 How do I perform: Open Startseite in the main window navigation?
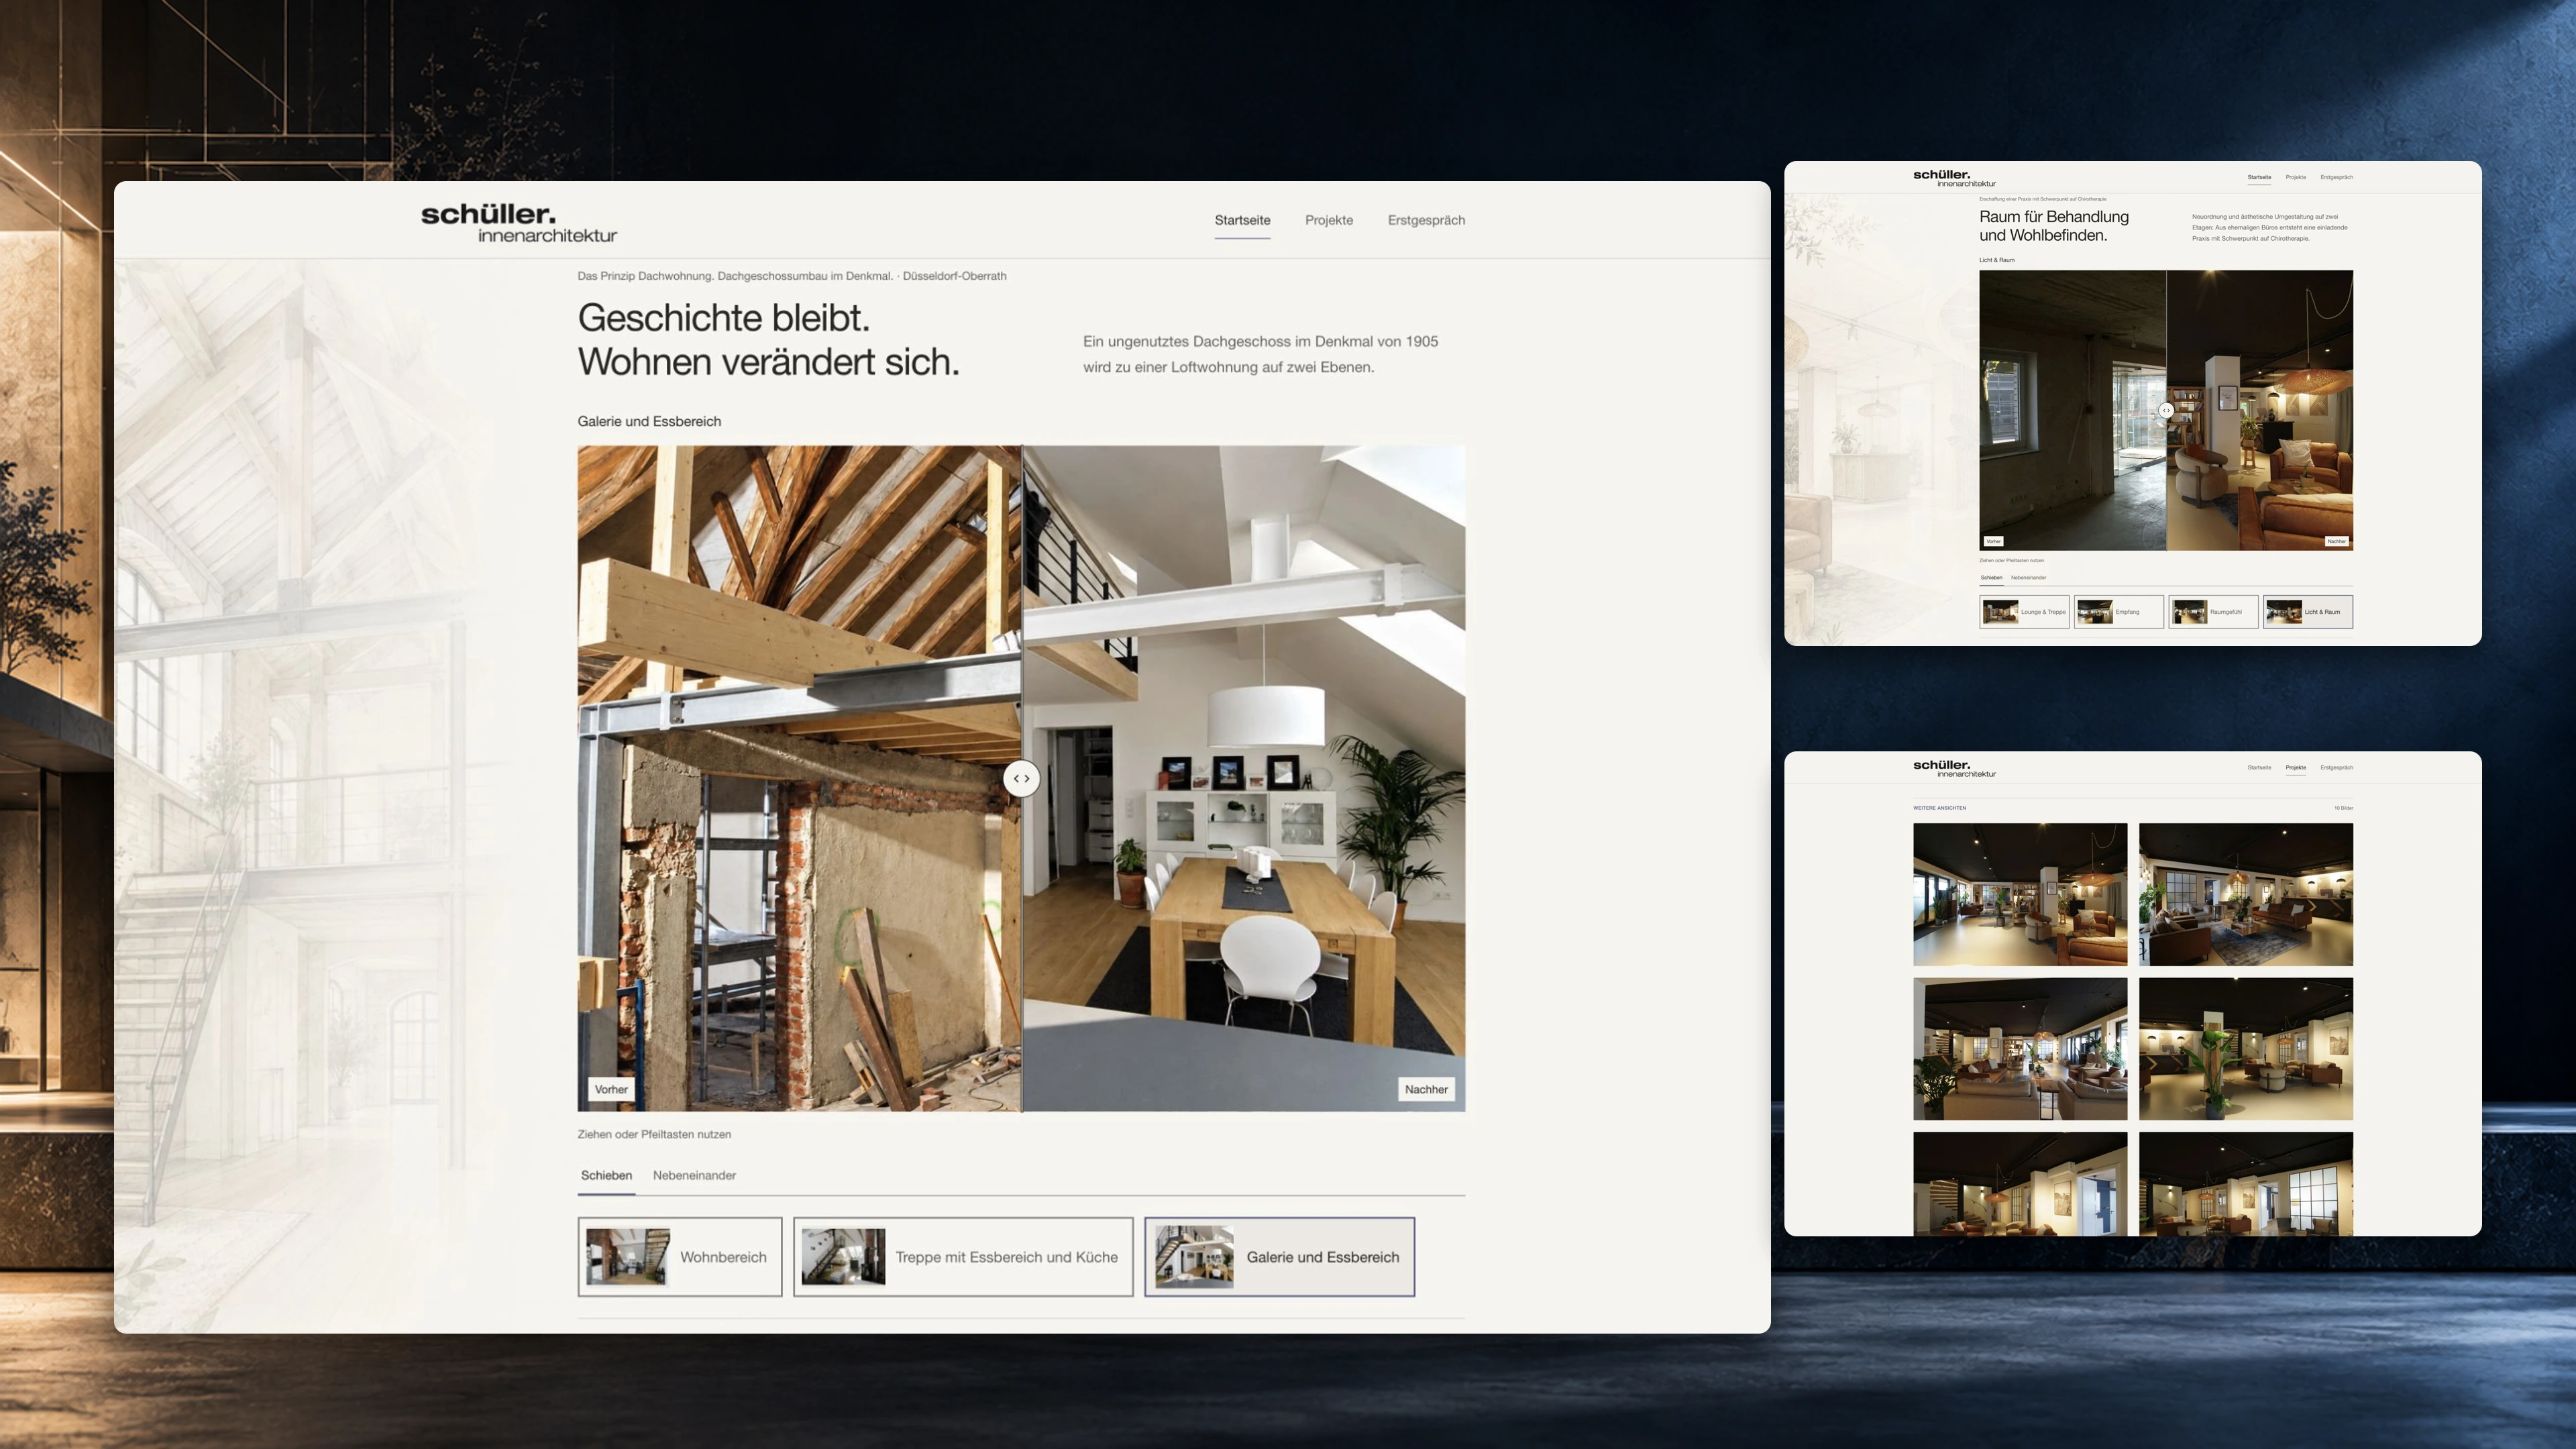(x=1242, y=220)
